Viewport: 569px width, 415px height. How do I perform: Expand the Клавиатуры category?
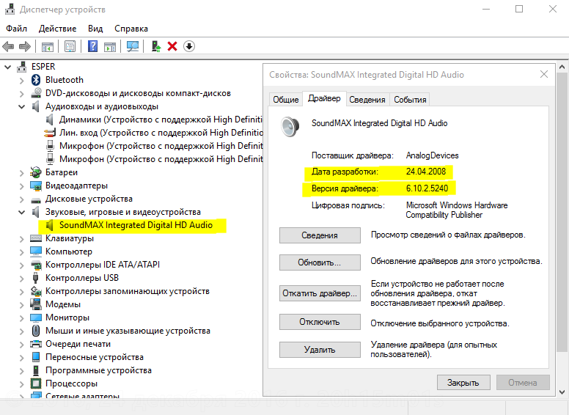pos(21,239)
